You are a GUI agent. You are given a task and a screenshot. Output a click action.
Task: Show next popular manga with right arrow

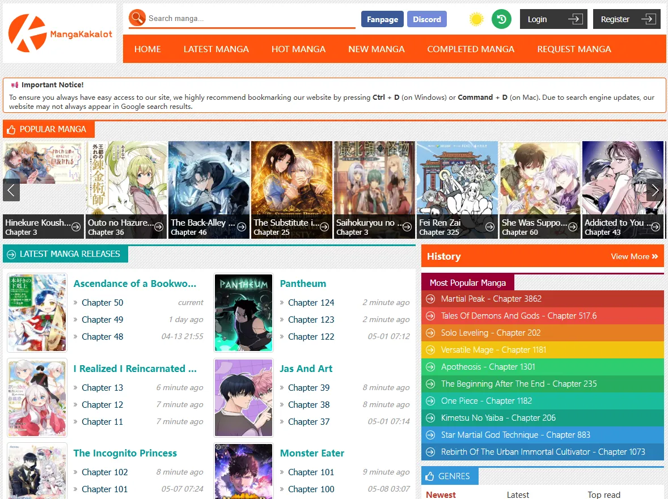(655, 190)
